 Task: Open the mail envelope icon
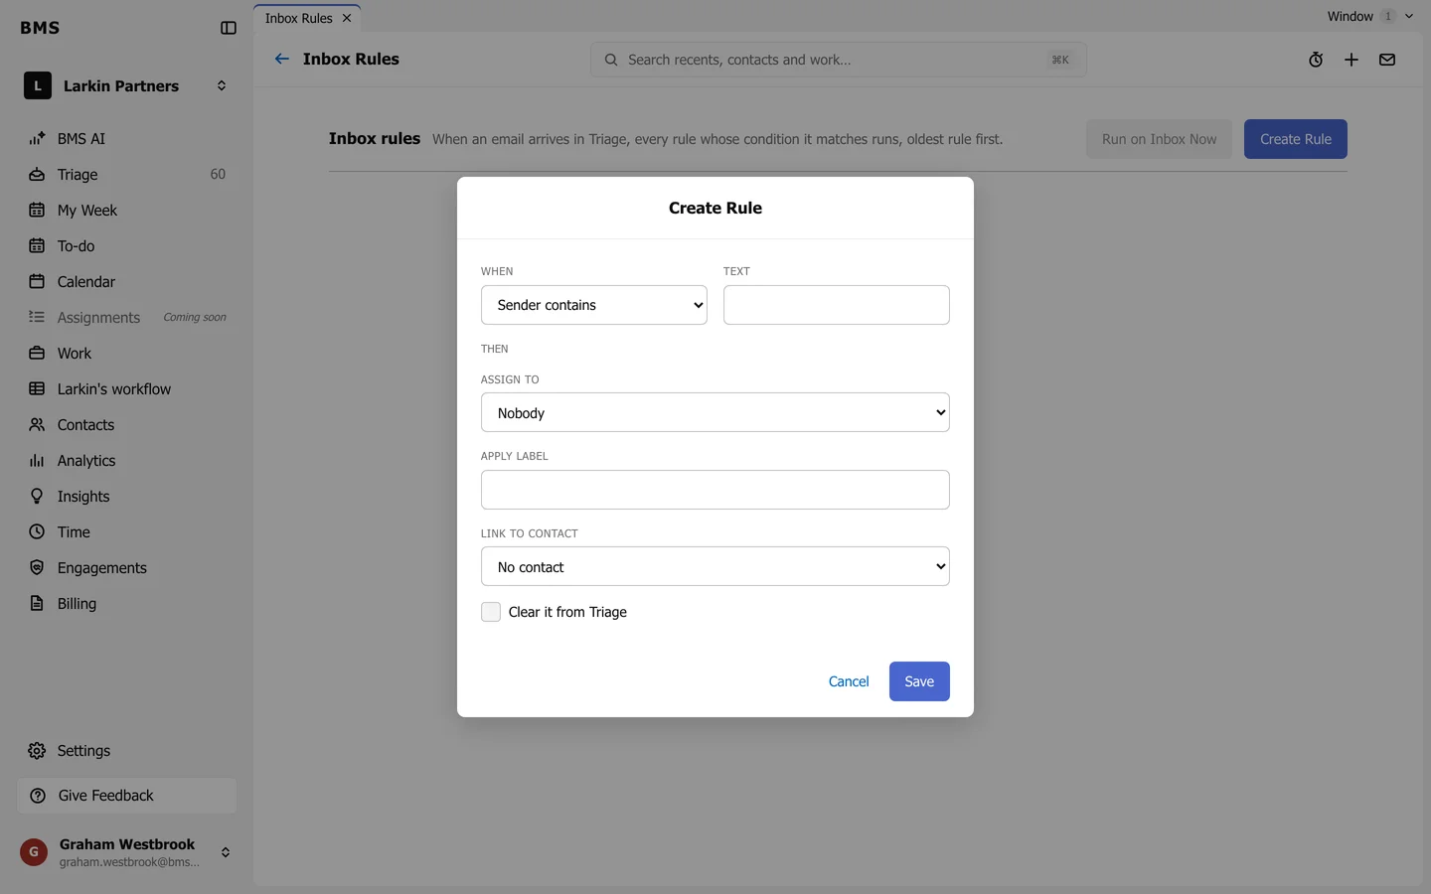click(1387, 60)
